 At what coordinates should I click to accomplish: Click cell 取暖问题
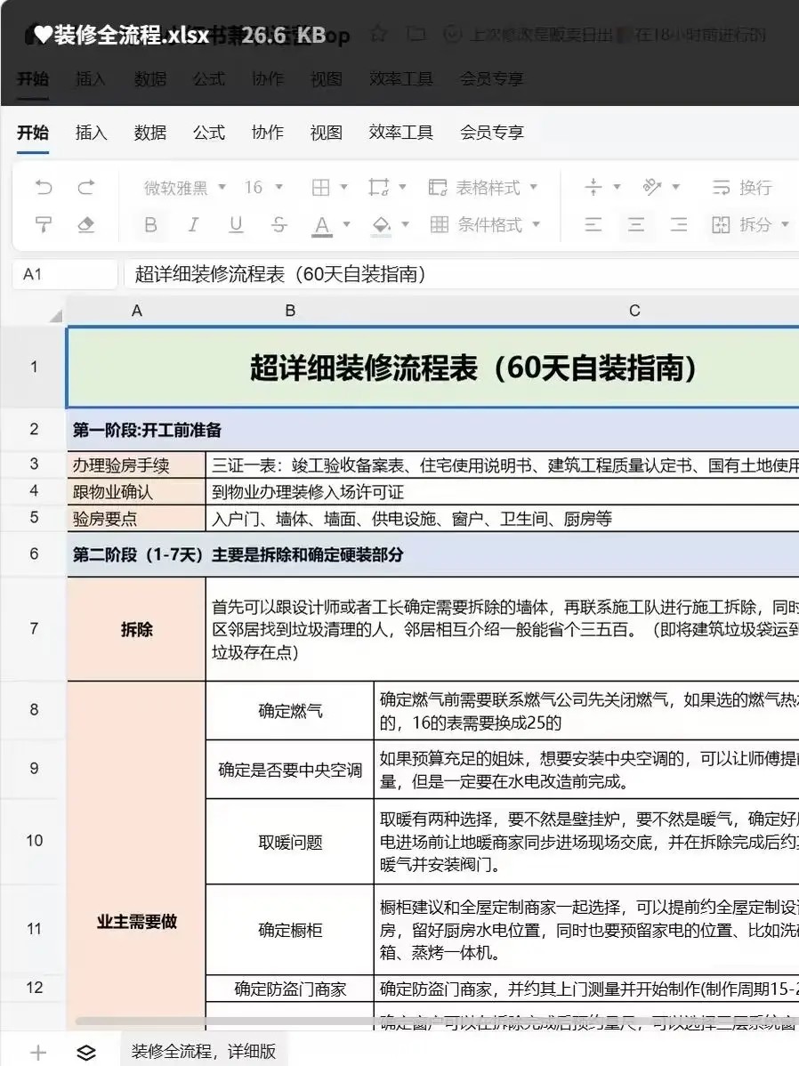click(290, 842)
